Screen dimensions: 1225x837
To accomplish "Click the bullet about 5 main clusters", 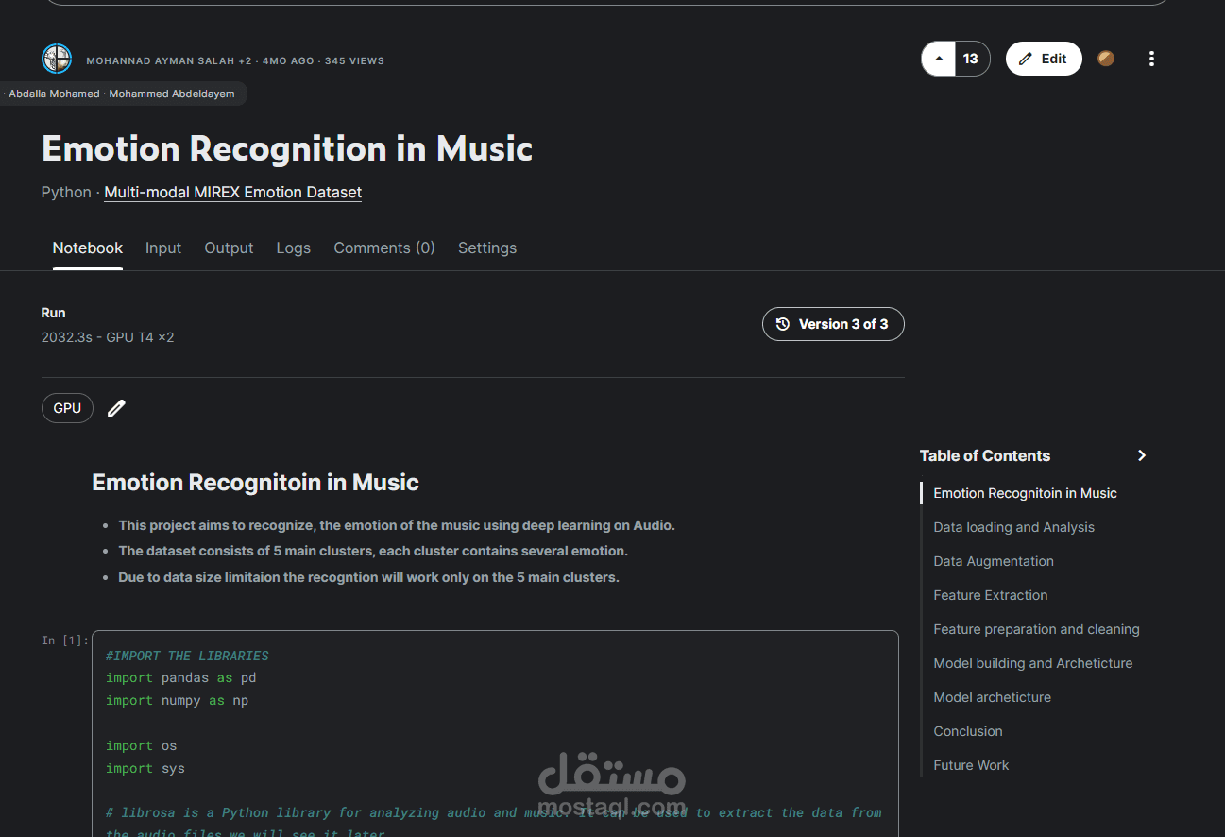I will click(x=373, y=551).
